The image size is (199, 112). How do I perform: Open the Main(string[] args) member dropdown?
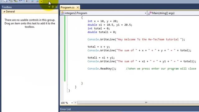coord(173,13)
